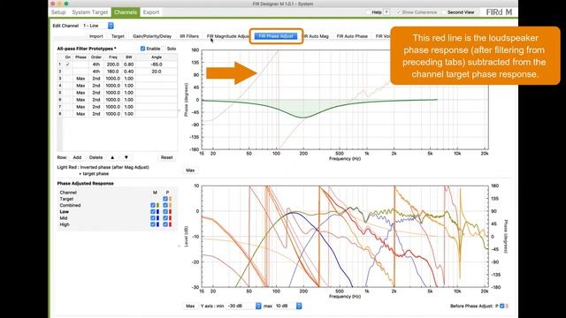Screen dimensions: 566x318
Task: Toggle Mid channel magnitude checkbox
Action: pyautogui.click(x=153, y=218)
